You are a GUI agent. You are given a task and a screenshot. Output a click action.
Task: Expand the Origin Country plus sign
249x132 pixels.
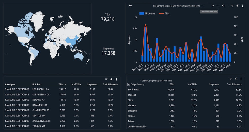tap(129, 84)
